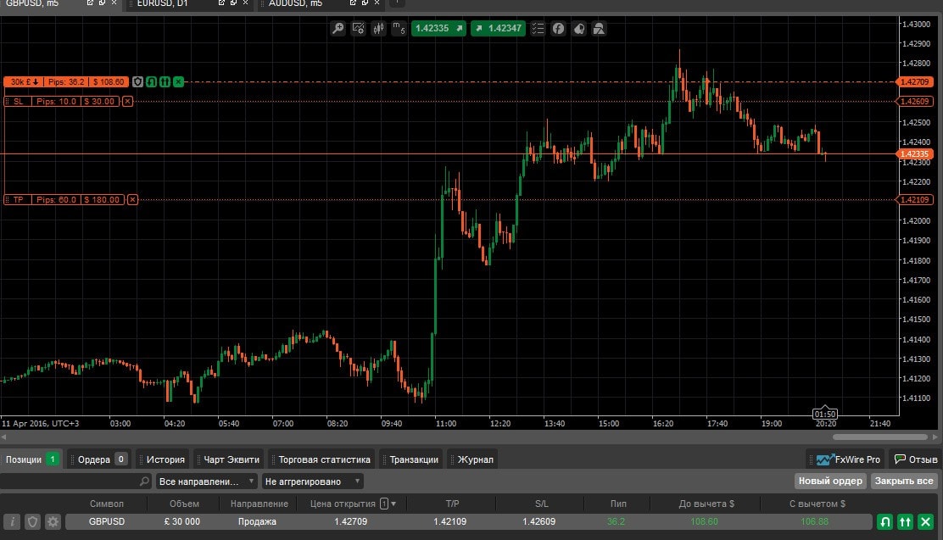Expand the Все направления dropdown
Screen dimensions: 943x540
pyautogui.click(x=207, y=482)
